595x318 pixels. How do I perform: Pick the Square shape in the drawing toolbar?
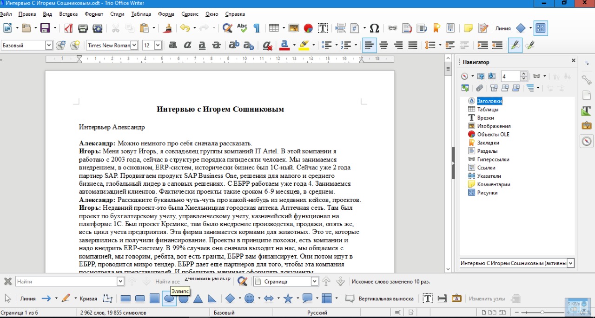[155, 299]
